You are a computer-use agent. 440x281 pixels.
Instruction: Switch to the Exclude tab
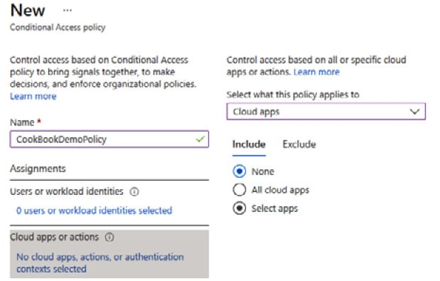299,144
